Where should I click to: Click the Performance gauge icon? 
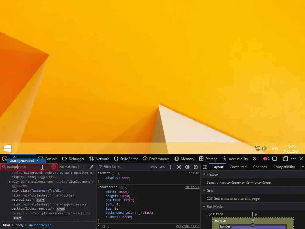[x=145, y=159]
